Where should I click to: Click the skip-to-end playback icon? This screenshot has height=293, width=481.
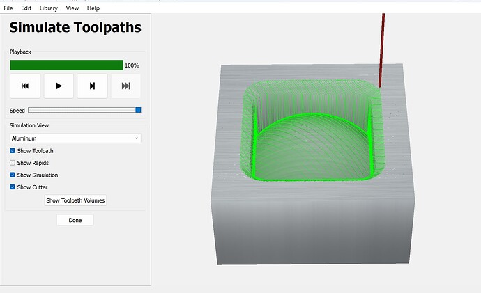[125, 86]
